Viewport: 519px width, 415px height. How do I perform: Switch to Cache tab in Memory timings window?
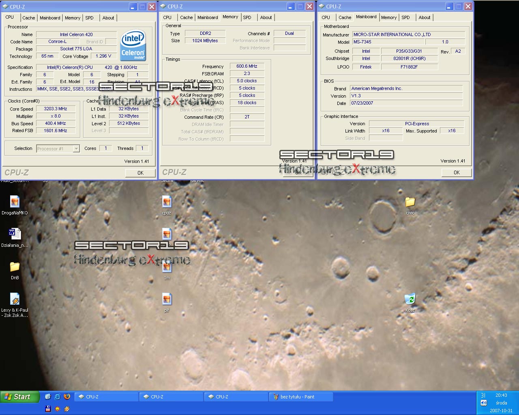[x=187, y=17]
